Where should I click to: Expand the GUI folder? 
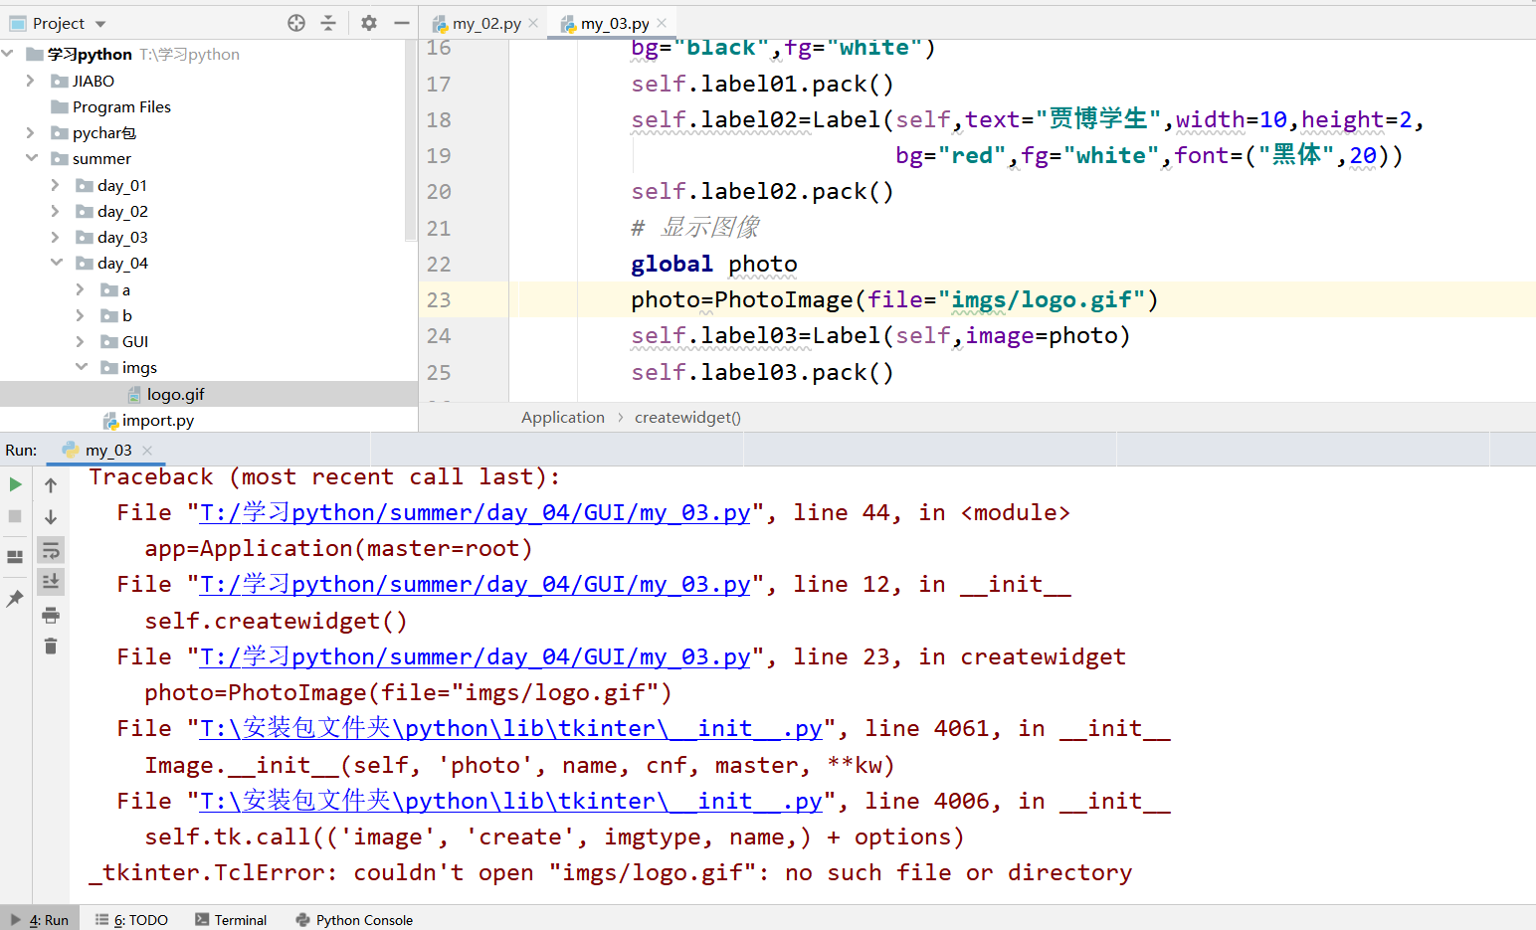point(81,341)
